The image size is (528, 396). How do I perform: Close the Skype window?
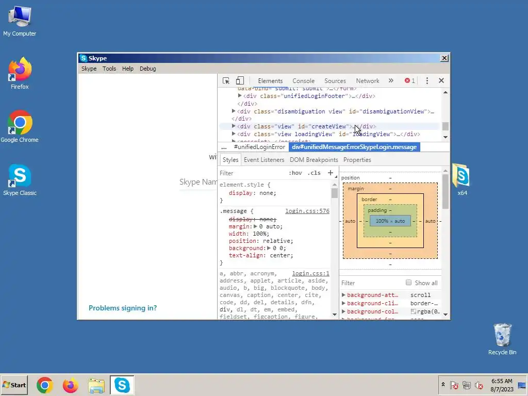click(x=444, y=58)
